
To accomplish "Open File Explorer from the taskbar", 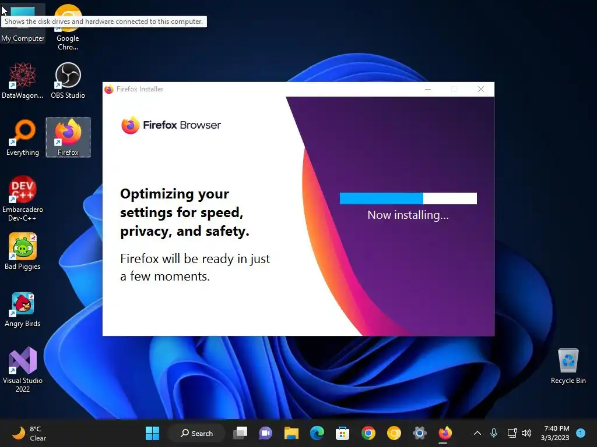I will (292, 433).
